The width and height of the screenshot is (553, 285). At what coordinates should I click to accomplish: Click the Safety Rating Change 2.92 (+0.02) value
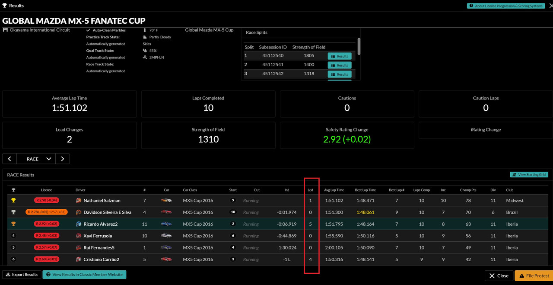pyautogui.click(x=347, y=139)
